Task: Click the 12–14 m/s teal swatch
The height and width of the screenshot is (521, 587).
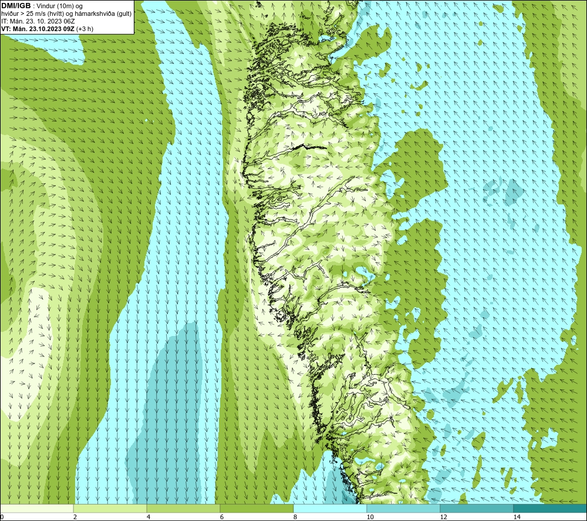Action: (477, 508)
